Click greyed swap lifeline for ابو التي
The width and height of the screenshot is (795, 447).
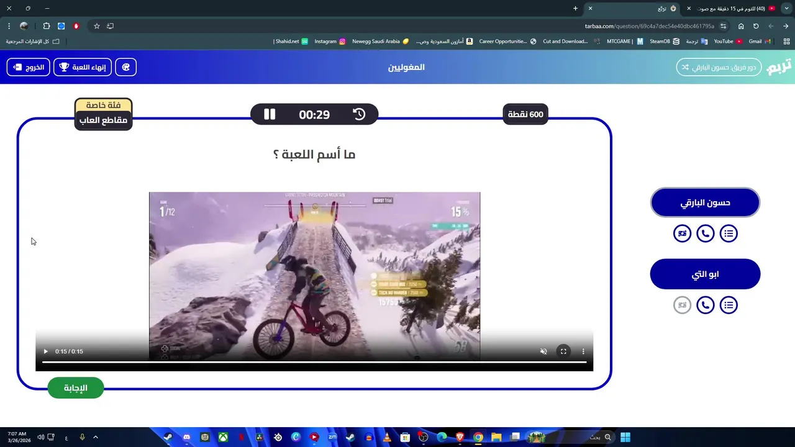point(682,305)
